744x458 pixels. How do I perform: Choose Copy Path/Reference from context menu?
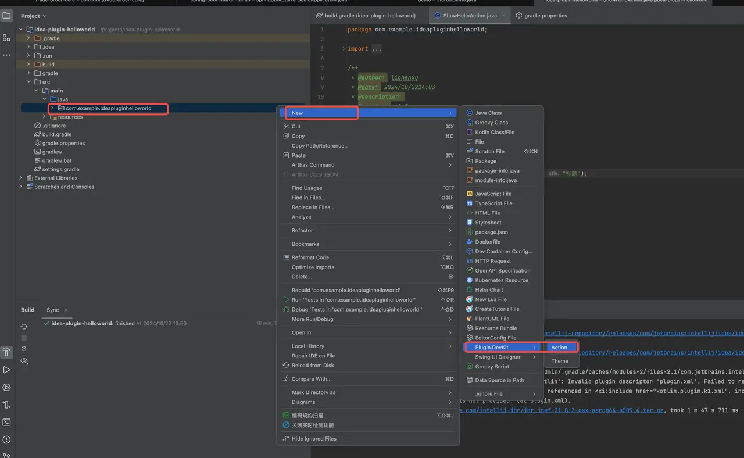tap(368, 146)
